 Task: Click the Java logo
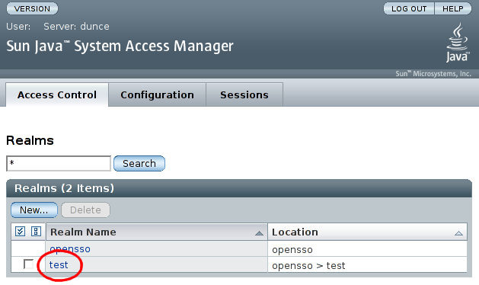(x=457, y=43)
